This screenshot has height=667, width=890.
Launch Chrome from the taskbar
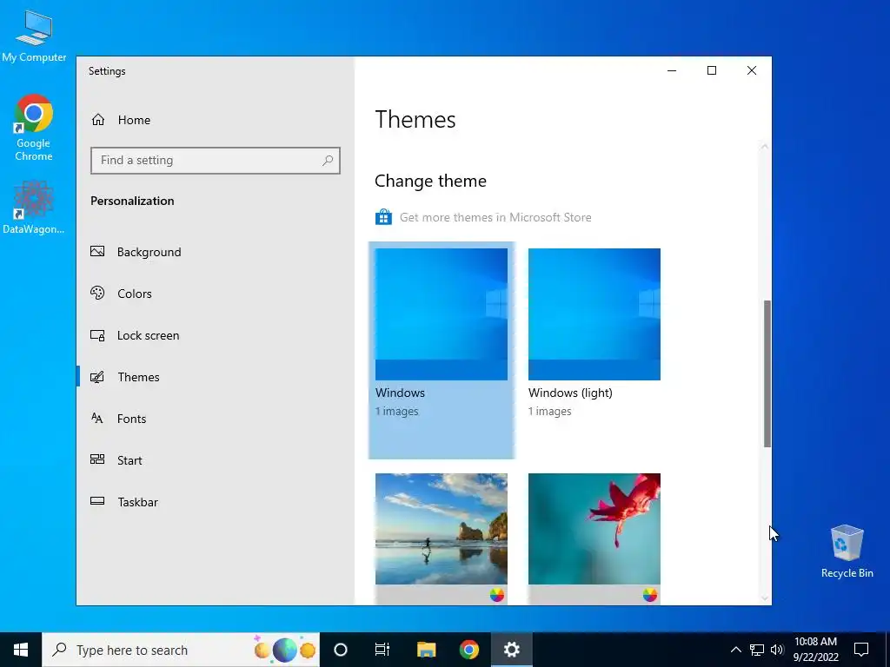pyautogui.click(x=468, y=650)
